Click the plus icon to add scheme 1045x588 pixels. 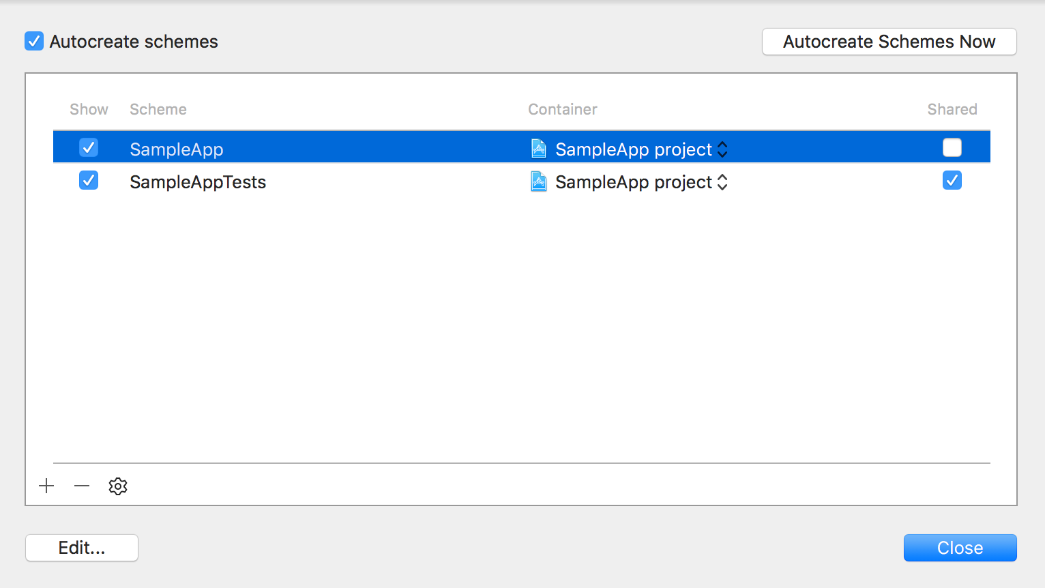(x=46, y=486)
